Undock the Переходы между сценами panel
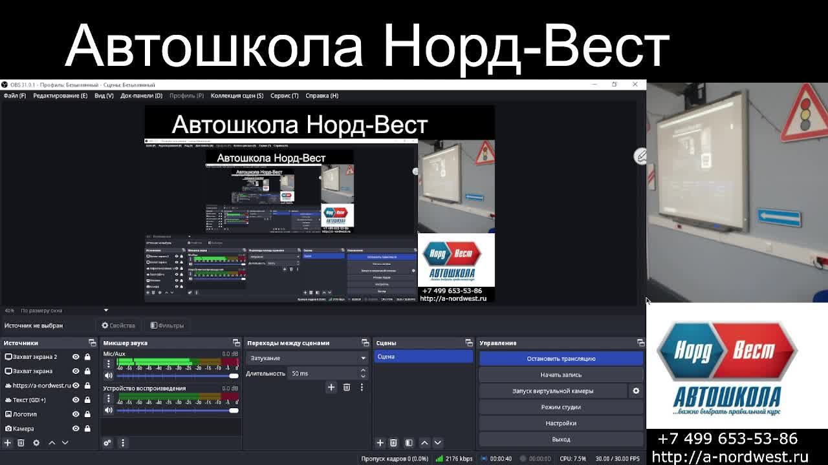Viewport: 828px width, 465px height. (x=365, y=343)
